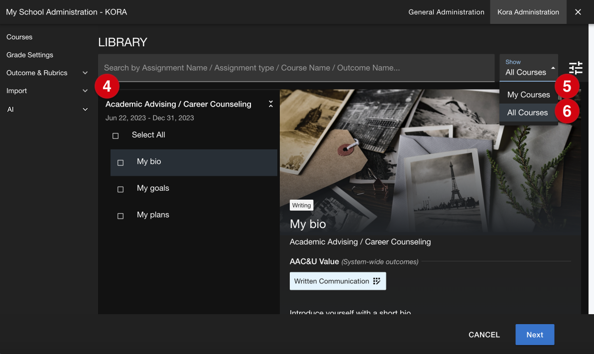Open Courses in the sidebar

[19, 37]
